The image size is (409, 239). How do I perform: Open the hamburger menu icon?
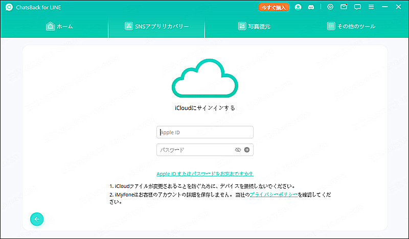click(x=371, y=7)
